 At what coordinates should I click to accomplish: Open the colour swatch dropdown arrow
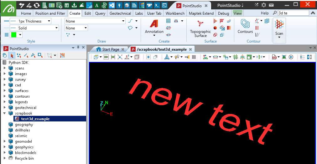pyautogui.click(x=20, y=35)
